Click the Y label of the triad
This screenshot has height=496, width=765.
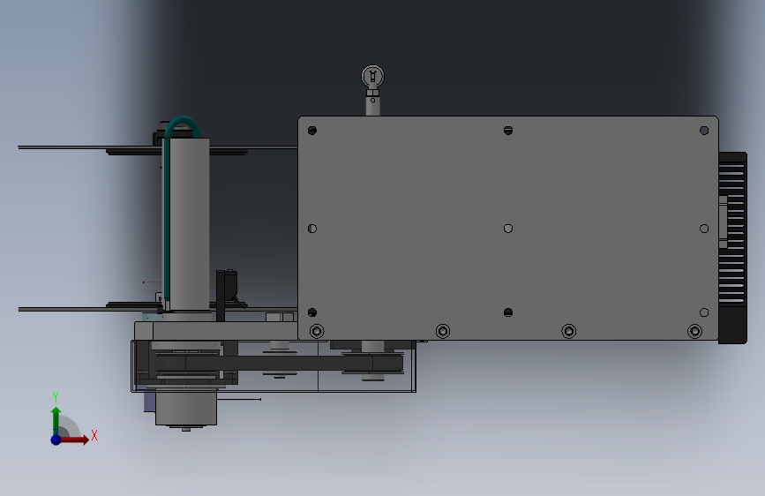click(56, 397)
